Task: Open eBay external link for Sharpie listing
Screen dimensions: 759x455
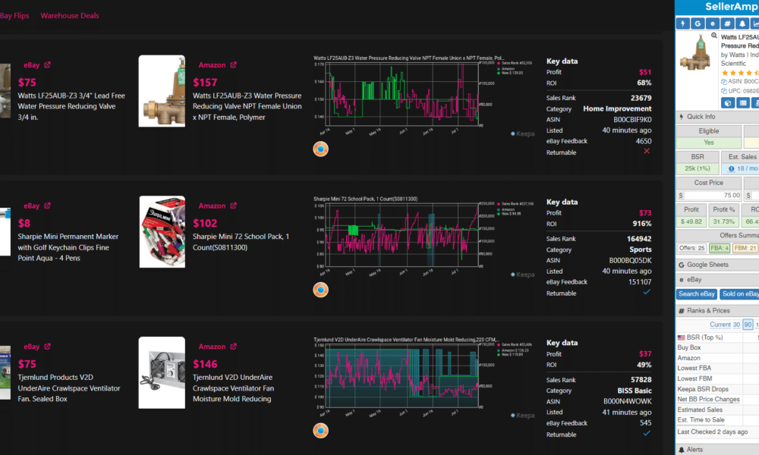Action: (47, 206)
